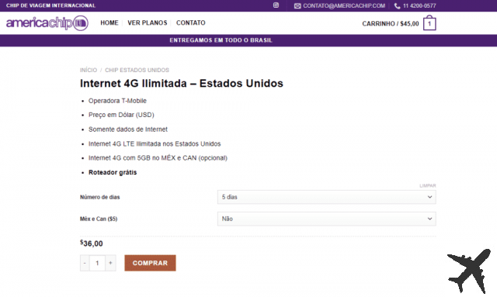
Task: Expand the Méx e Can ($5) dropdown
Action: click(x=326, y=219)
